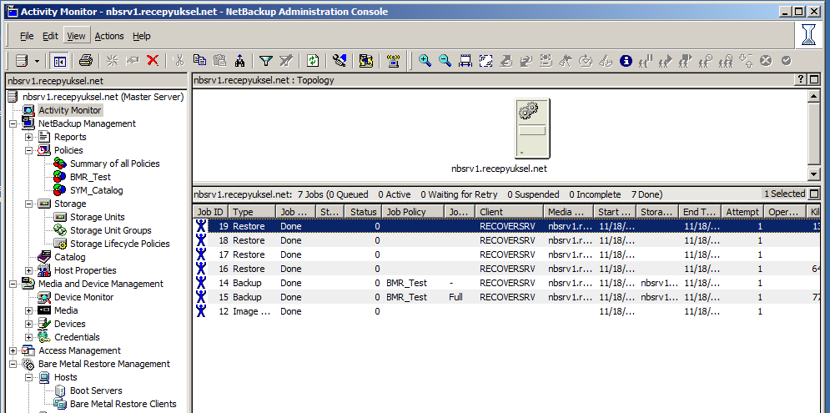
Task: Collapse Bare Metal Restore Management node
Action: [13, 365]
